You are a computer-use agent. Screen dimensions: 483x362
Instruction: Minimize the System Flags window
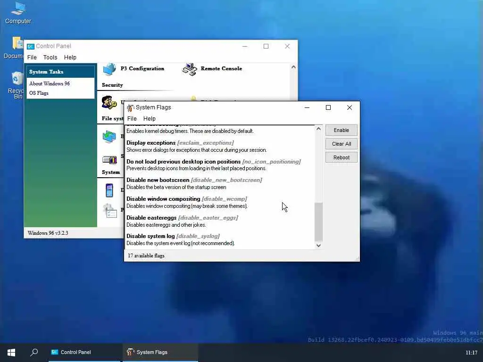(307, 107)
